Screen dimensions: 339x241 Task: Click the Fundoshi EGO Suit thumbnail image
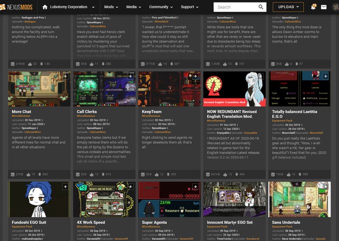click(x=39, y=199)
